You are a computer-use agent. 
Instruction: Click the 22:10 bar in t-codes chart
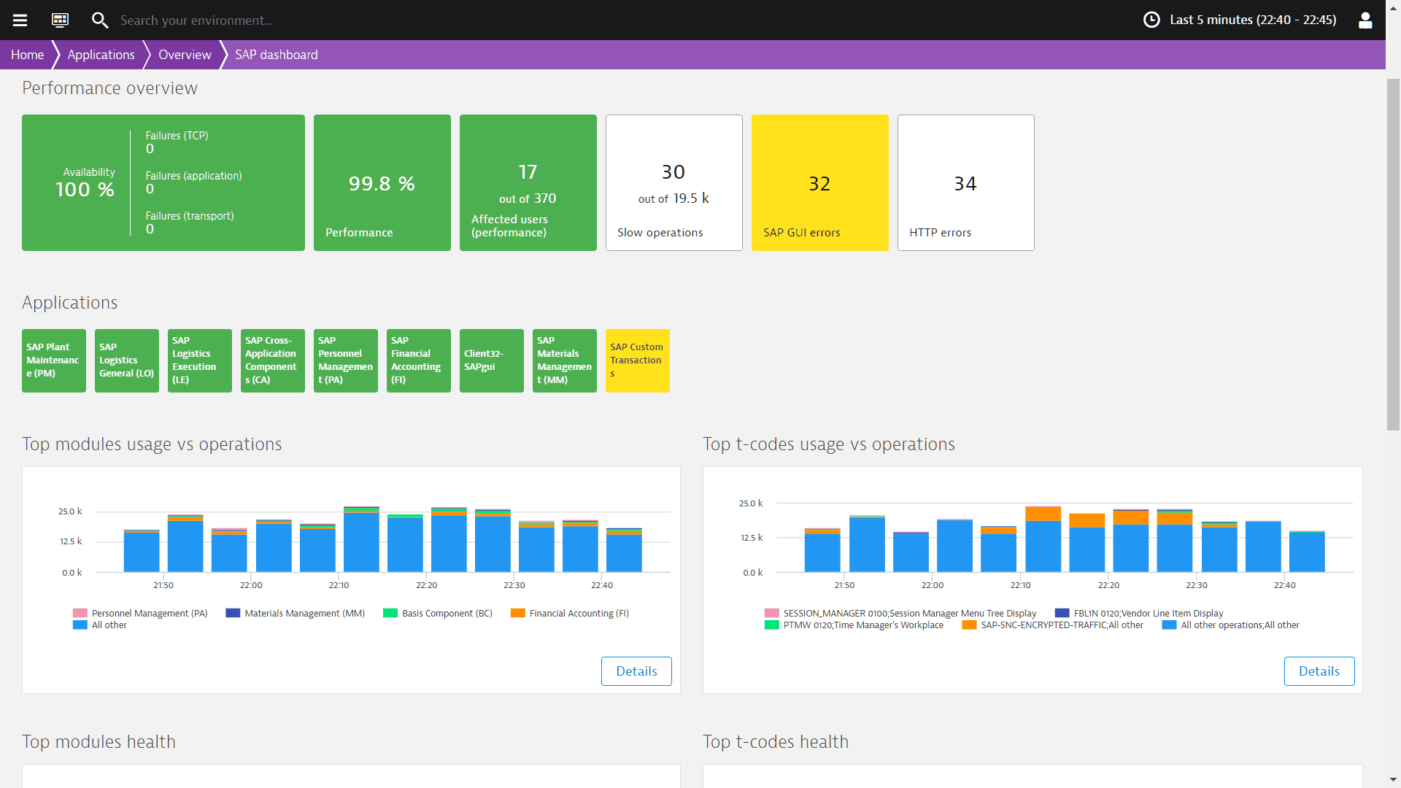(1043, 539)
